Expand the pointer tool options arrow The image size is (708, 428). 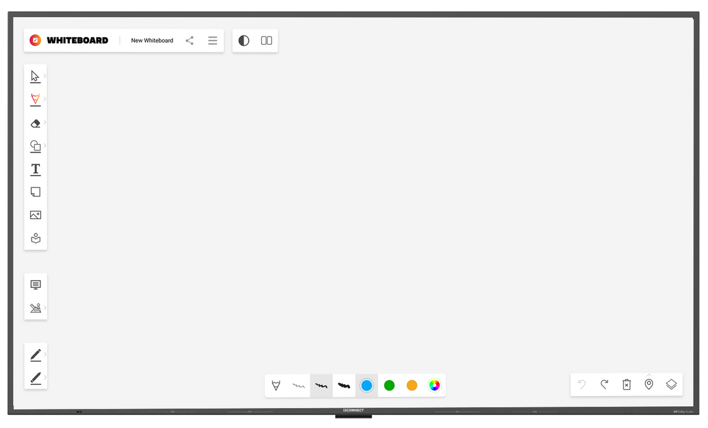(45, 75)
